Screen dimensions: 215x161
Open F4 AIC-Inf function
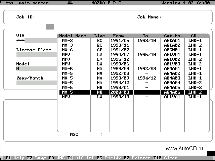pos(81,158)
